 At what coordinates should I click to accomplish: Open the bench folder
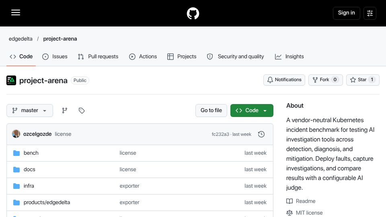click(x=31, y=153)
